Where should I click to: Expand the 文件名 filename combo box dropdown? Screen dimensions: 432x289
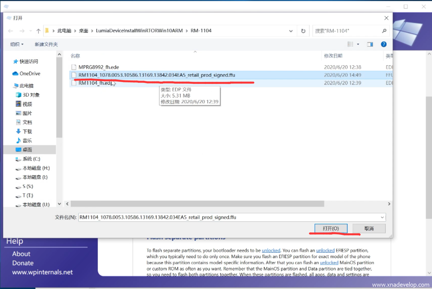(x=382, y=217)
